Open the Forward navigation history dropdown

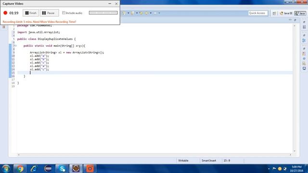(x=159, y=13)
